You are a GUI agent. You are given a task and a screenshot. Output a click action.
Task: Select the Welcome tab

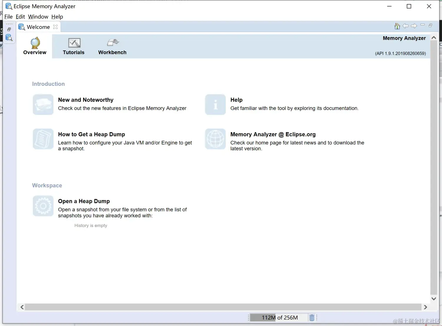coord(38,27)
